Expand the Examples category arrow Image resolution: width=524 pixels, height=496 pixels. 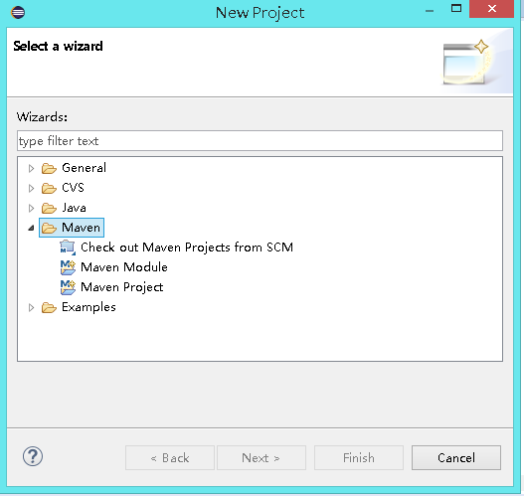pyautogui.click(x=31, y=307)
